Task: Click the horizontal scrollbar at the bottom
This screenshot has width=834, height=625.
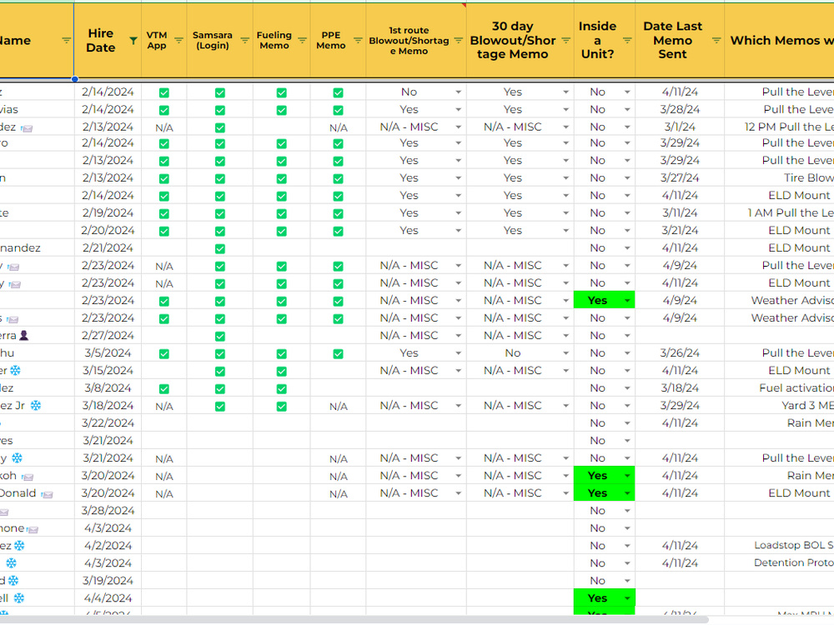Action: click(x=354, y=620)
